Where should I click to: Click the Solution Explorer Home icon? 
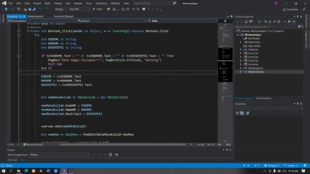246,22
